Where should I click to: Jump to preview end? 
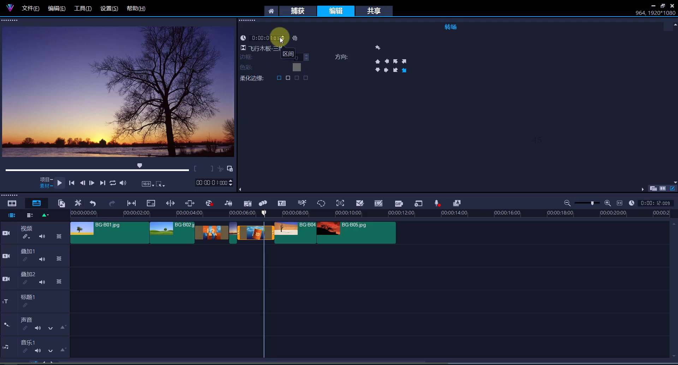(102, 183)
